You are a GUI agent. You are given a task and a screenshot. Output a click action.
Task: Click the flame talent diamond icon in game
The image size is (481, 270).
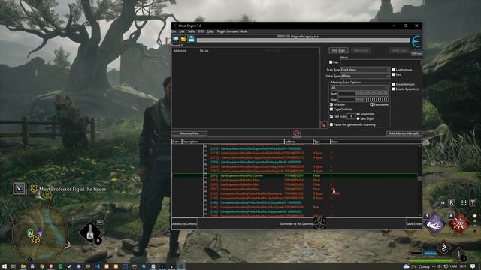(443, 247)
